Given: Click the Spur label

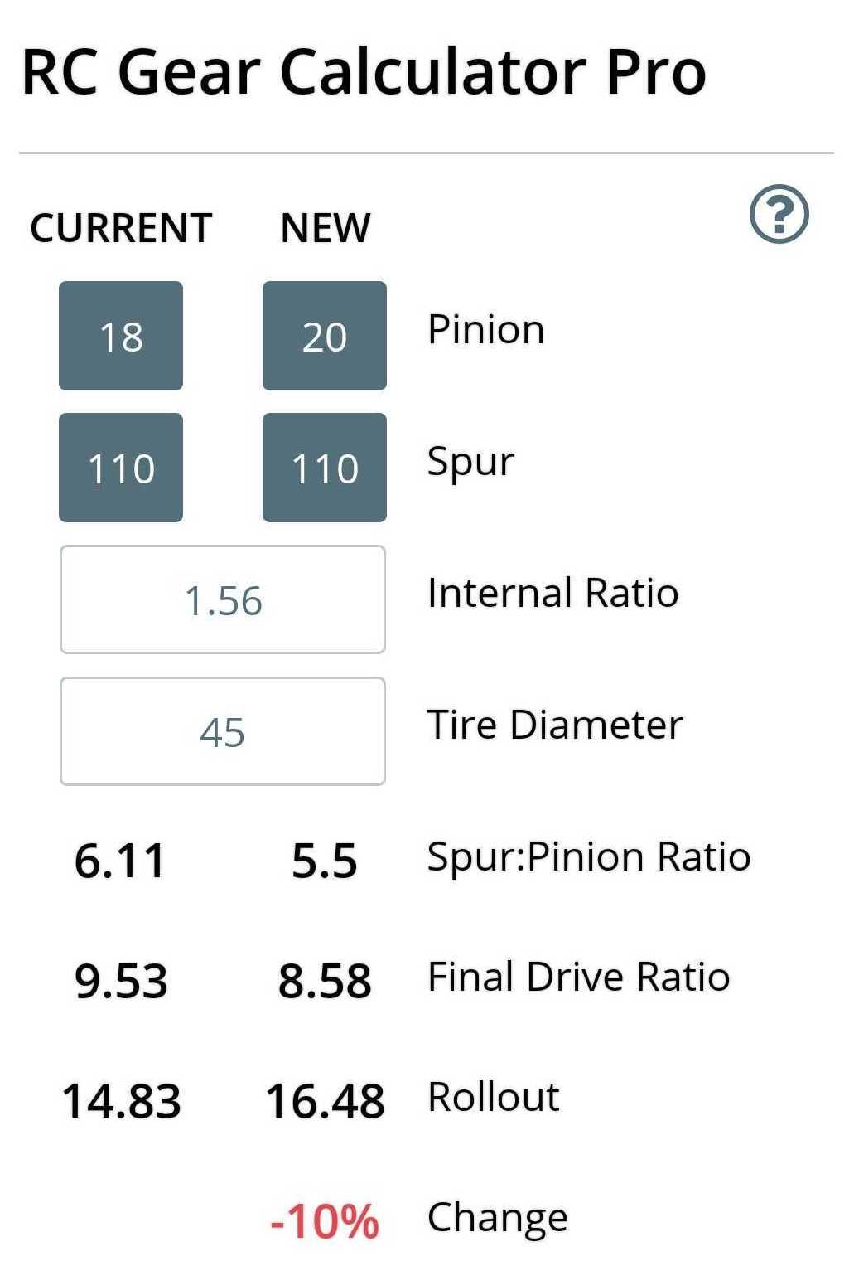Looking at the screenshot, I should [470, 462].
